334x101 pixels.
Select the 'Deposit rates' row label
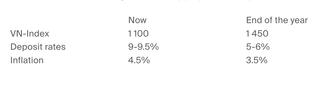pos(38,47)
